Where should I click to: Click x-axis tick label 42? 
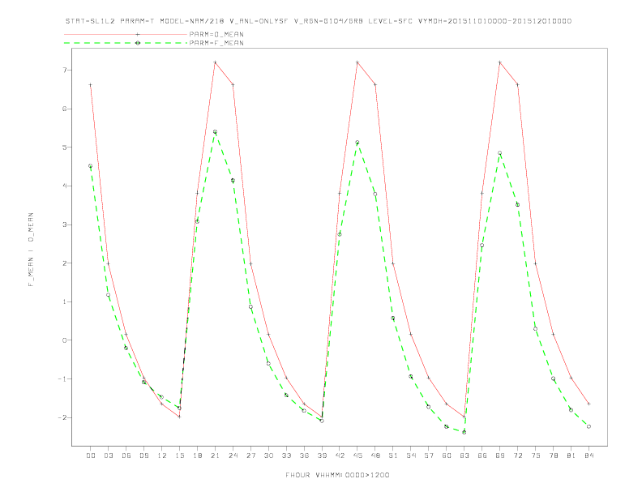(340, 455)
